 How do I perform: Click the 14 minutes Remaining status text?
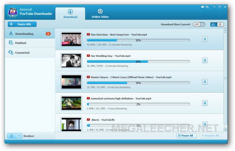117,66
